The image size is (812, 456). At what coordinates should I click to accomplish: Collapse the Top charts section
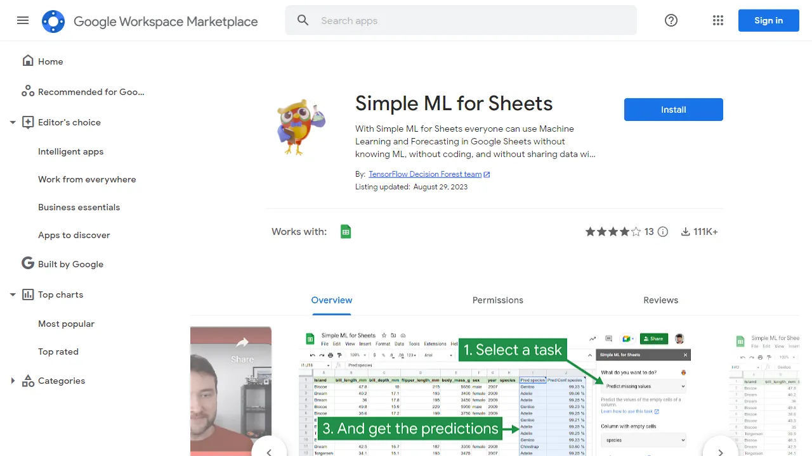(x=13, y=294)
